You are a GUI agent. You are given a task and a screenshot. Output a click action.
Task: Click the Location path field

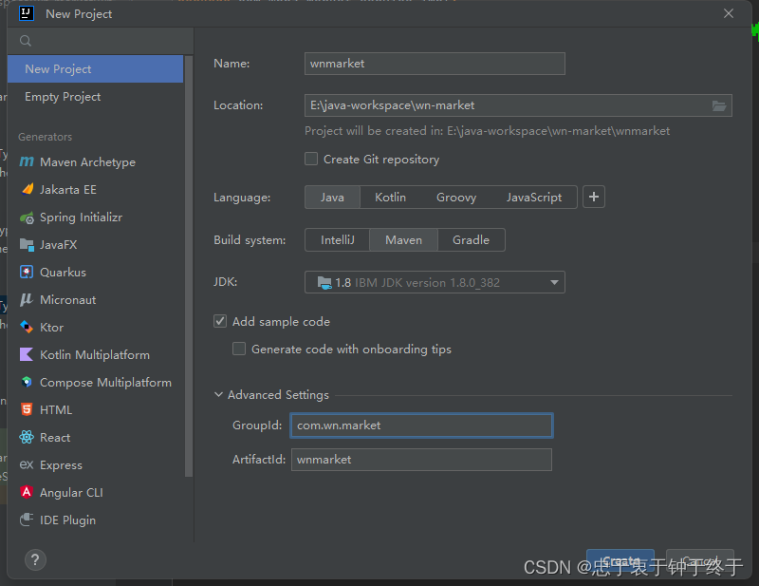click(508, 105)
